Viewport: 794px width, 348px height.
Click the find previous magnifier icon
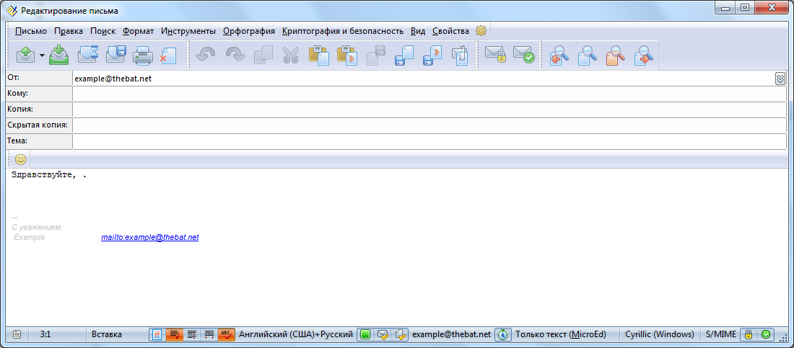pyautogui.click(x=559, y=55)
